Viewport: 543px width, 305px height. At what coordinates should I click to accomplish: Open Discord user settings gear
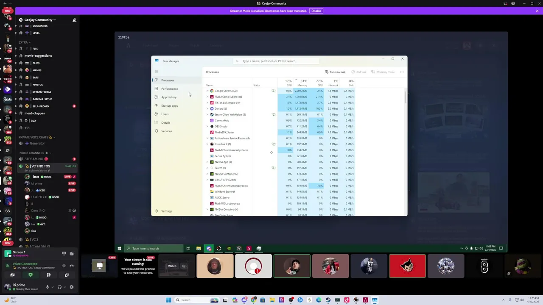tap(72, 287)
